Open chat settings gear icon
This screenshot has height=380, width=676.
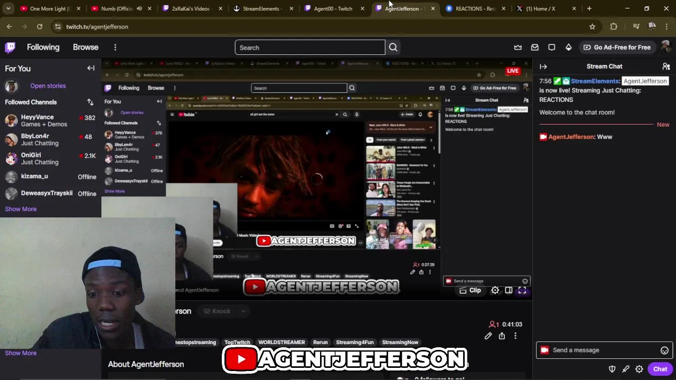tap(639, 369)
